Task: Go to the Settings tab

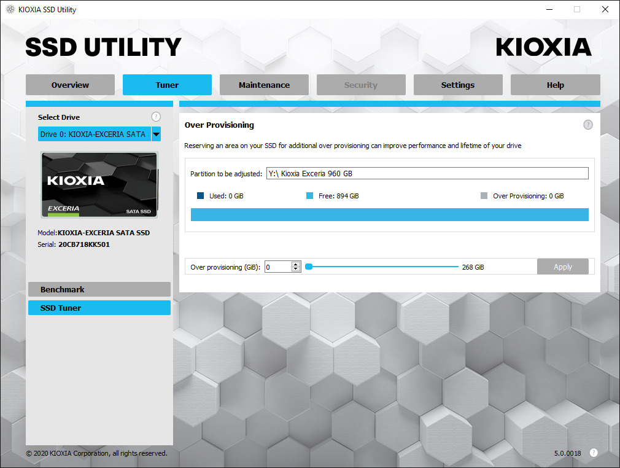Action: point(457,85)
